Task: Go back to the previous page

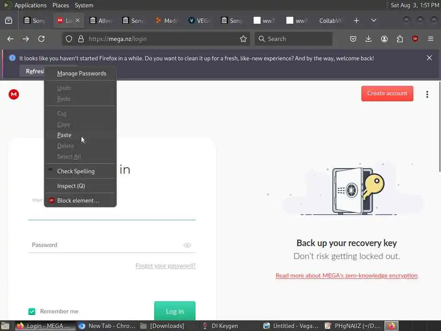Action: 10,39
